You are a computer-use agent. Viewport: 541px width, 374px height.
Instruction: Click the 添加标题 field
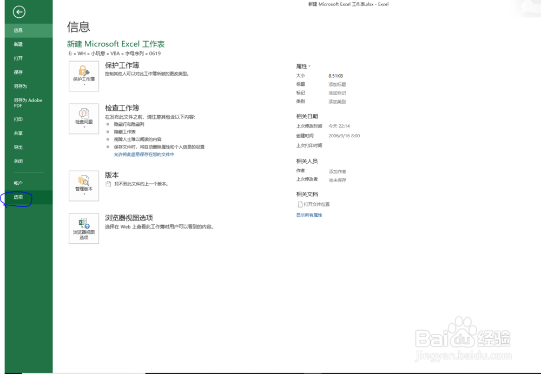point(337,84)
